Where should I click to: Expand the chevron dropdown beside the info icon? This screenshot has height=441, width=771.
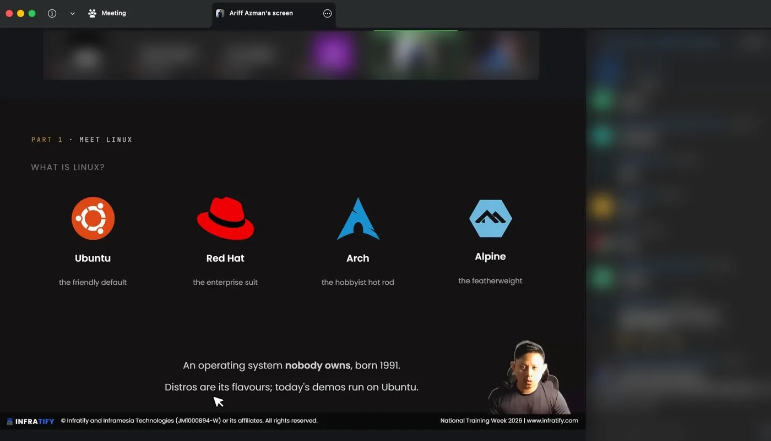pos(72,13)
